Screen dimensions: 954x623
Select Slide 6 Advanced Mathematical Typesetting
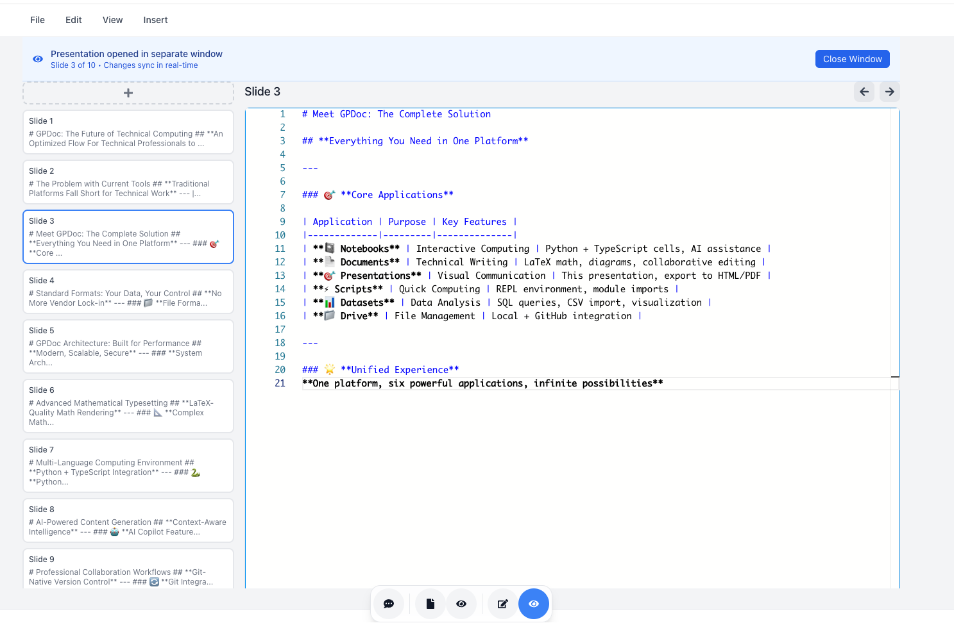[128, 406]
